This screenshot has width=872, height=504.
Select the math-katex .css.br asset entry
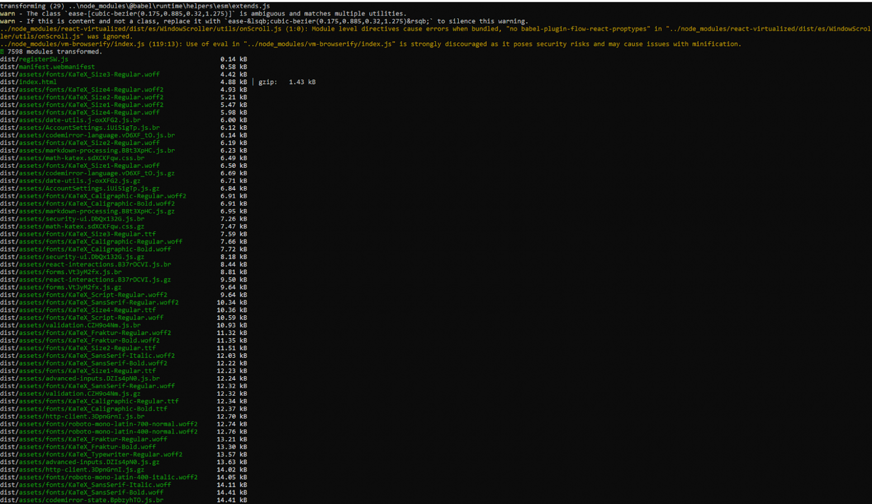[72, 158]
